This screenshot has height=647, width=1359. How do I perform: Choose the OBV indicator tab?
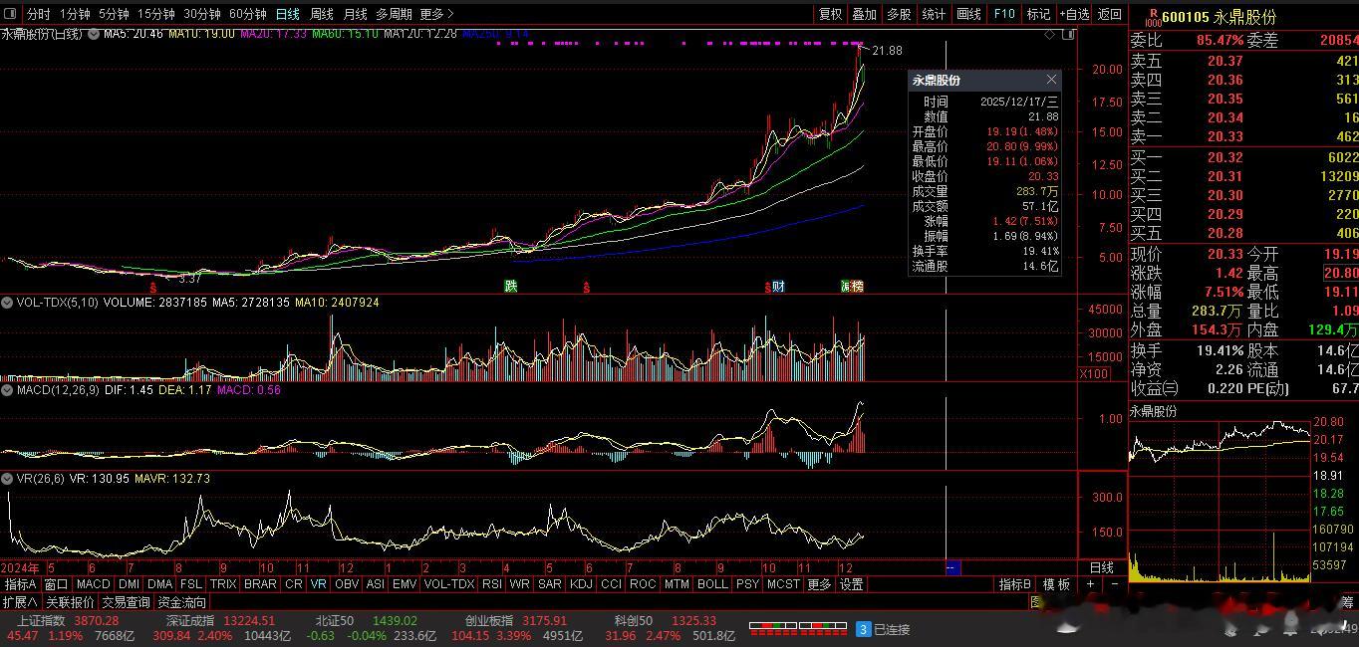[347, 584]
